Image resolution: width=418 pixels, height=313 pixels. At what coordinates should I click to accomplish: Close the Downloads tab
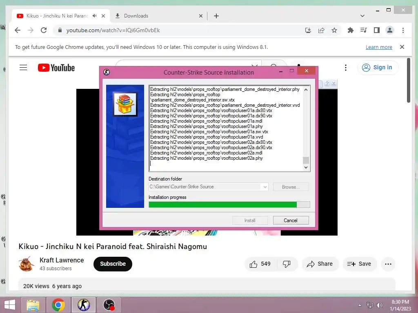201,16
